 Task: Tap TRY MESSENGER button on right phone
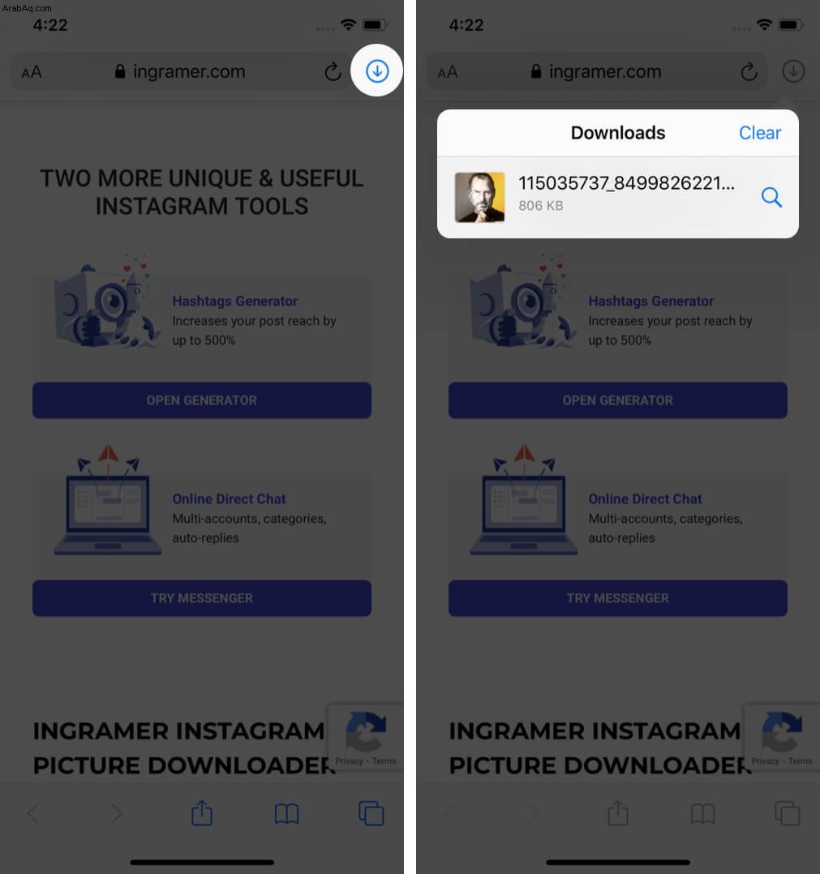pos(618,598)
